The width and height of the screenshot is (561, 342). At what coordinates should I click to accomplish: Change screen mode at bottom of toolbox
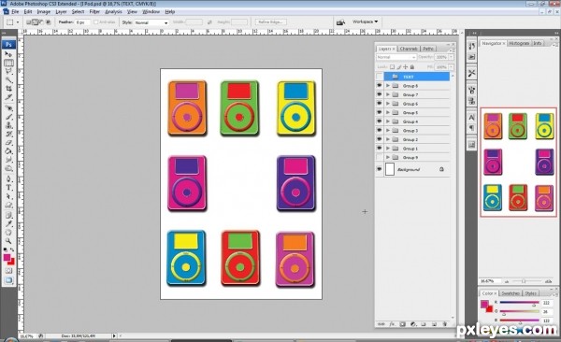(x=8, y=280)
